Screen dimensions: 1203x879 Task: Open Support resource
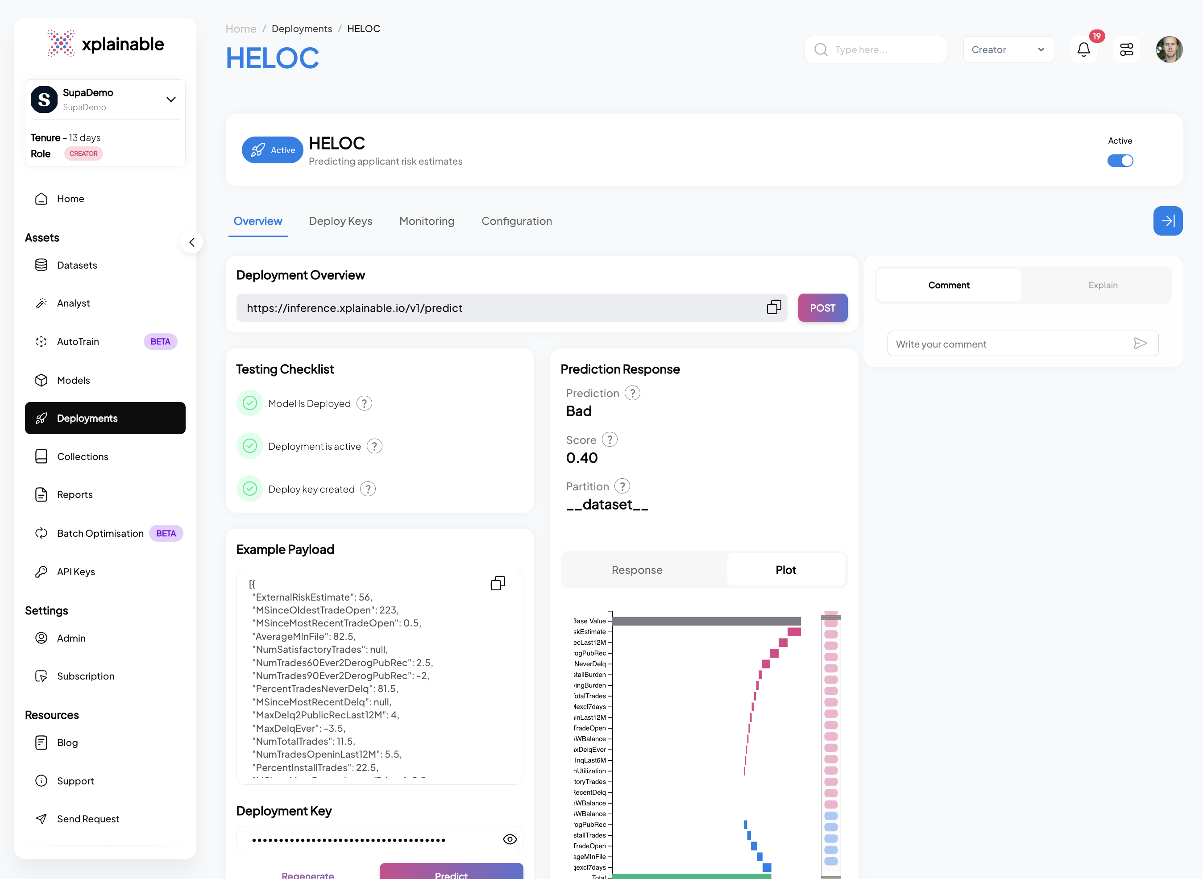[x=105, y=780]
